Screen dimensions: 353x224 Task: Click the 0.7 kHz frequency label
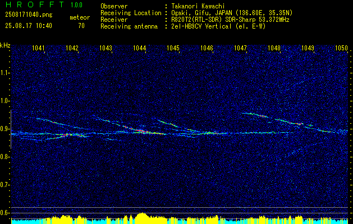pyautogui.click(x=4, y=185)
